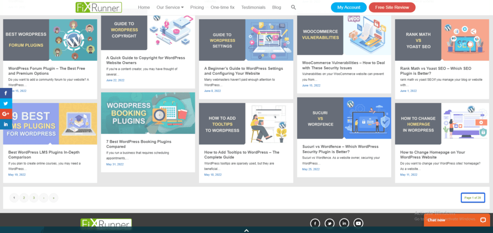Image resolution: width=493 pixels, height=233 pixels.
Task: Open footer LinkedIn circle icon
Action: pyautogui.click(x=344, y=223)
